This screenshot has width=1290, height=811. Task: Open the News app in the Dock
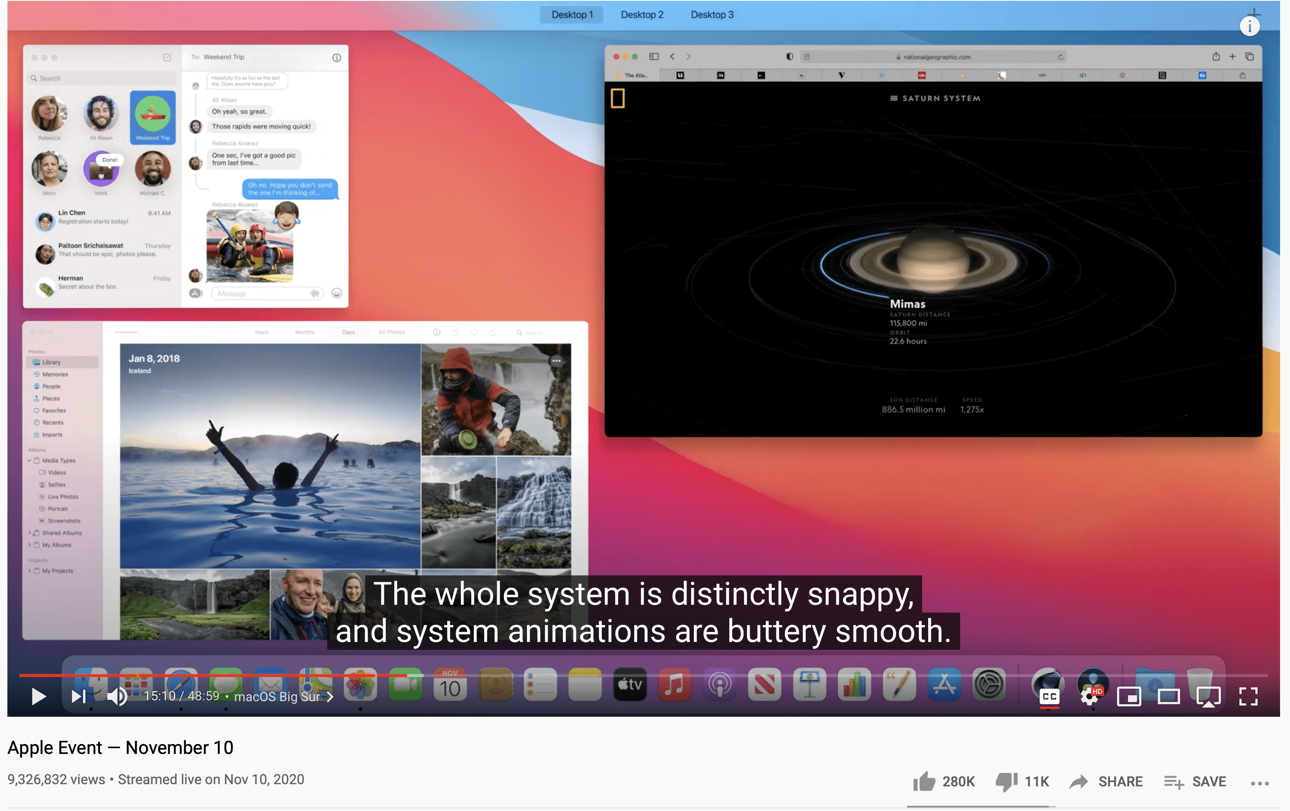(x=764, y=685)
